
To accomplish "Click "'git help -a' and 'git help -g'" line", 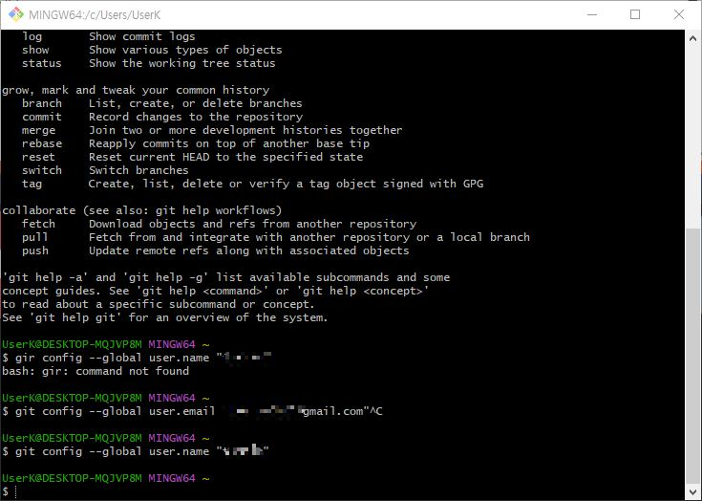I will (225, 277).
